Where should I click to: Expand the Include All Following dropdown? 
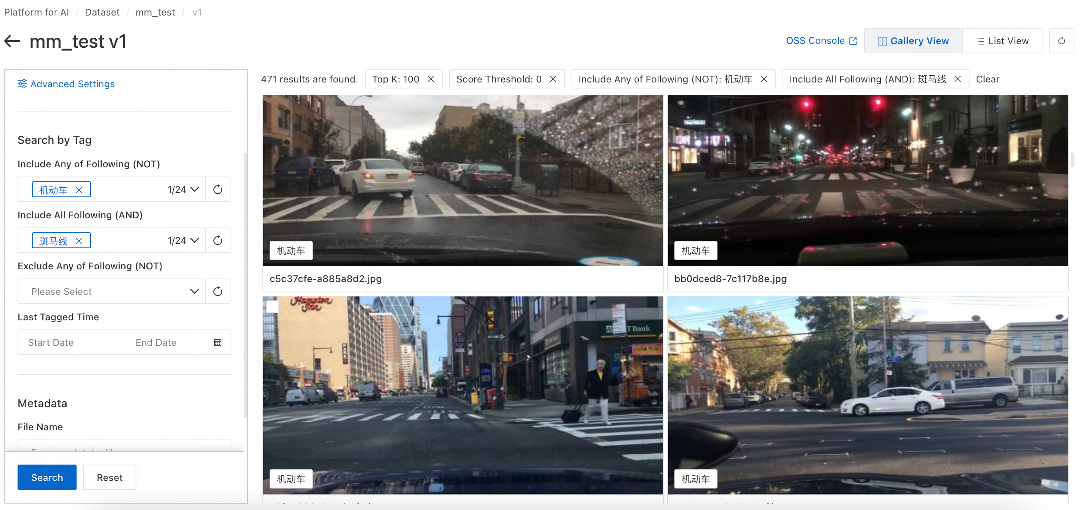194,241
